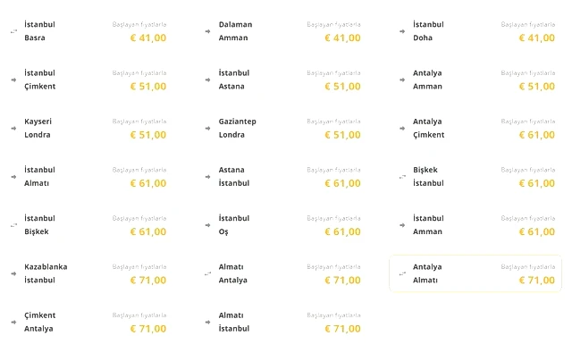Click the €61,00 price for İstanbul Amman
The image size is (572, 344).
point(537,231)
